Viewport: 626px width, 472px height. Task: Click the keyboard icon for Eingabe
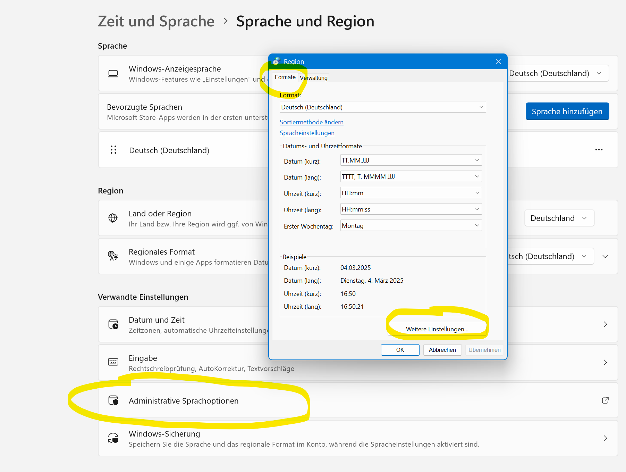113,362
